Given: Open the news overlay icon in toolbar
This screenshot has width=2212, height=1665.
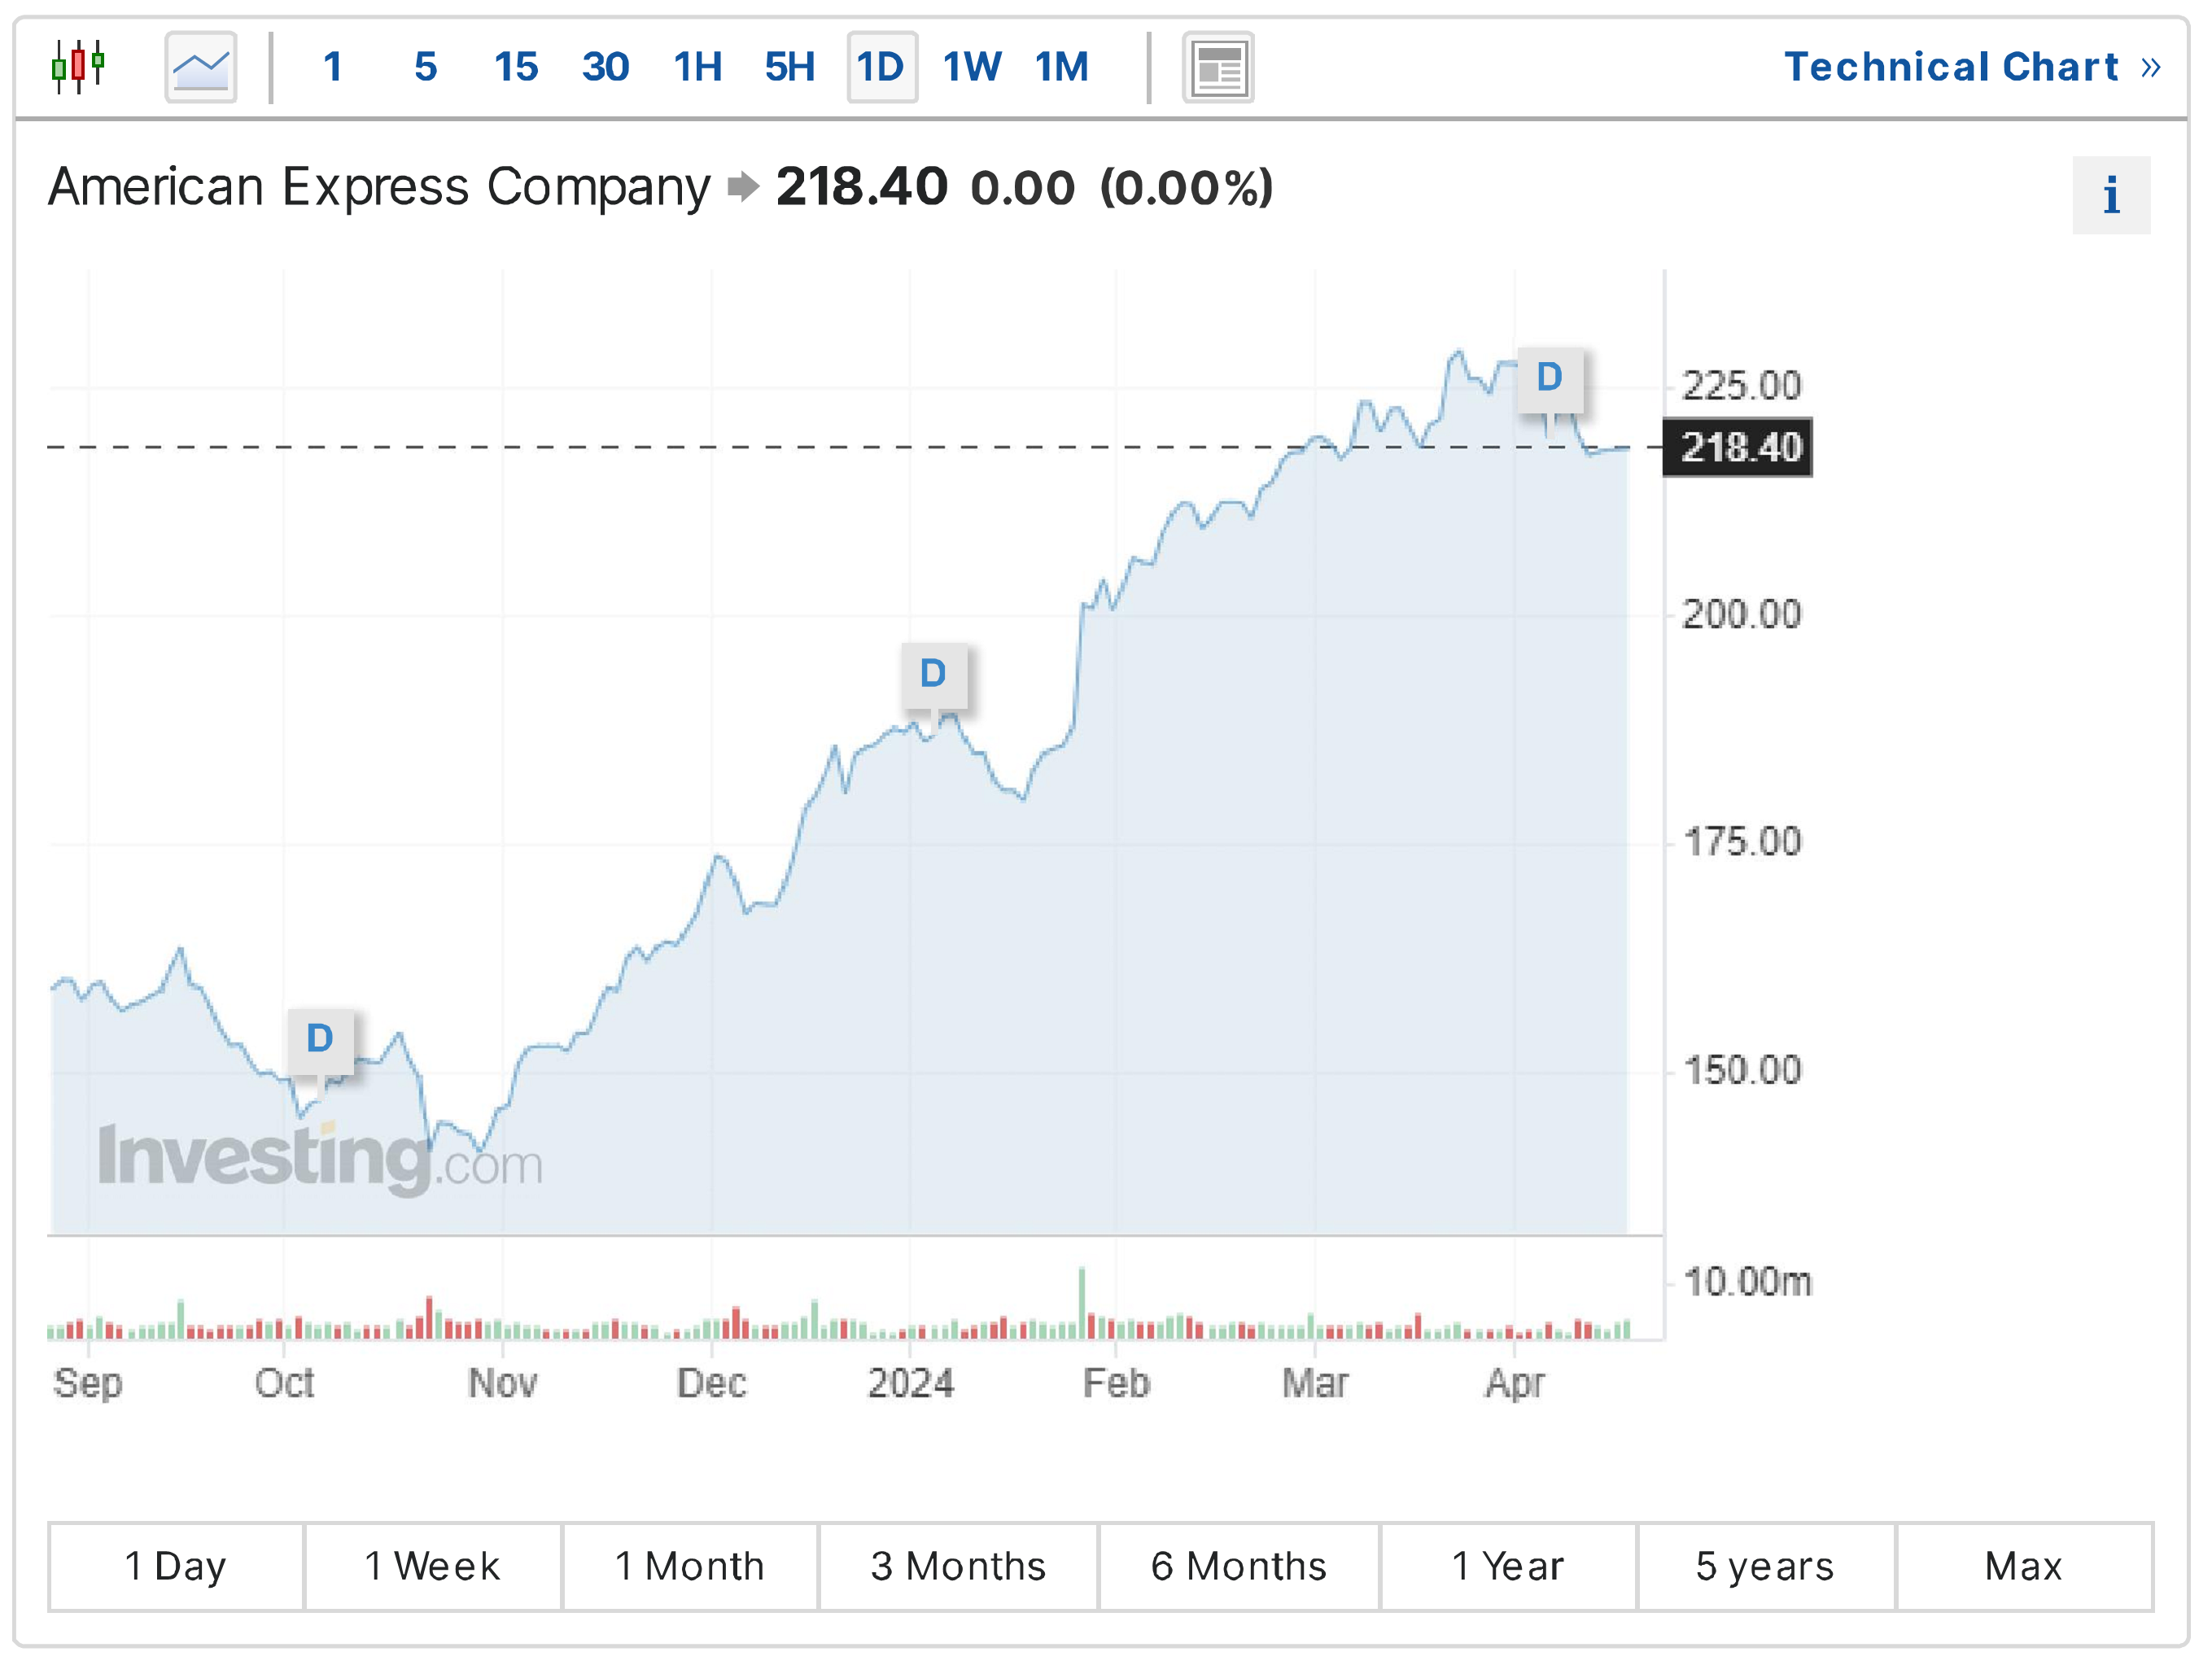Looking at the screenshot, I should 1217,67.
